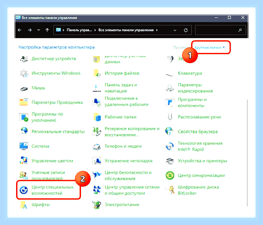
Task: Open Центр синхронизации link text
Action: pyautogui.click(x=201, y=176)
